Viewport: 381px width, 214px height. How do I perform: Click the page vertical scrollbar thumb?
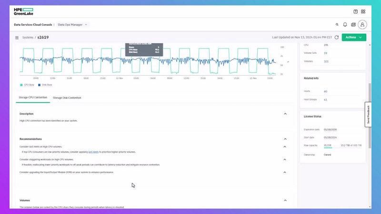370,116
